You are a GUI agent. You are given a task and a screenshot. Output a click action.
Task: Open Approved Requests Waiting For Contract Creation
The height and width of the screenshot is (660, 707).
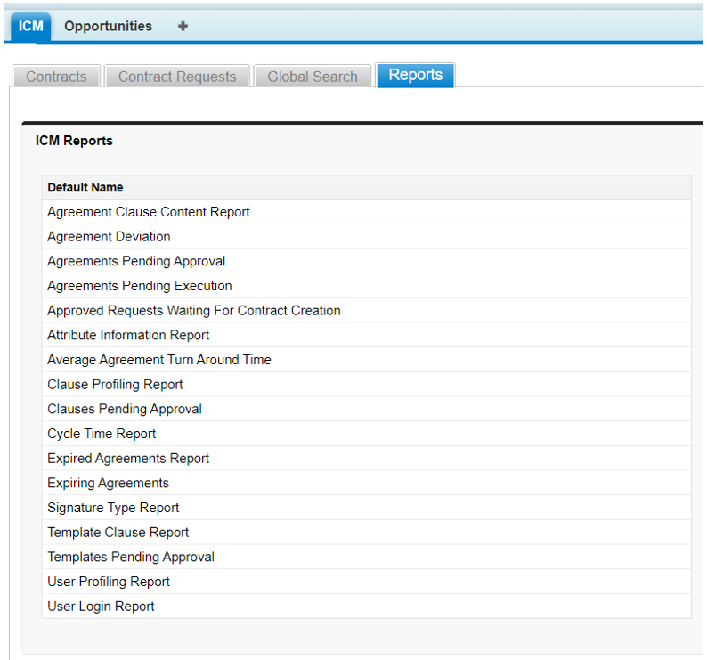click(194, 311)
